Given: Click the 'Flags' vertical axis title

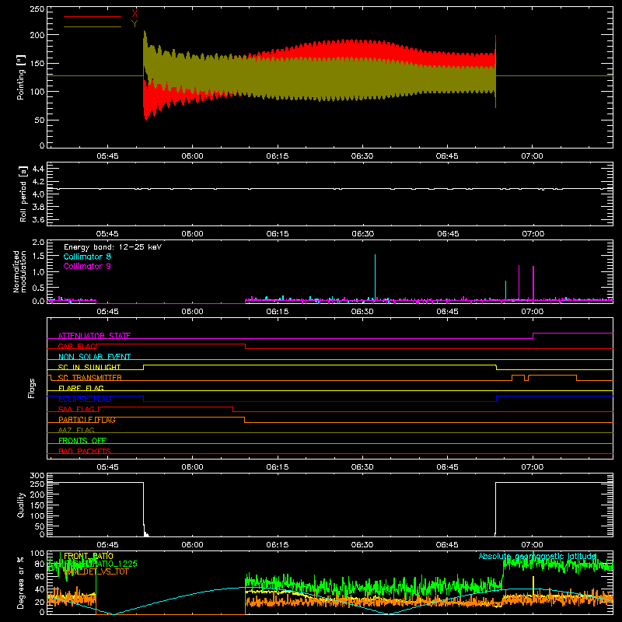Looking at the screenshot, I should [31, 388].
